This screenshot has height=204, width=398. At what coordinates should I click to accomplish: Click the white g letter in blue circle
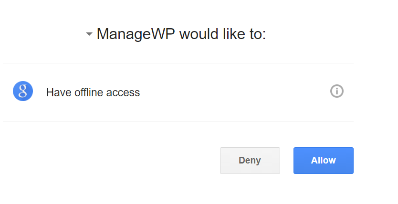click(x=23, y=91)
